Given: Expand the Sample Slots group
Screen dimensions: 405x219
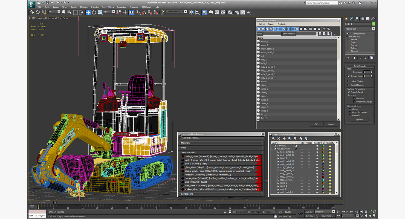Looking at the screenshot, I should [221, 194].
